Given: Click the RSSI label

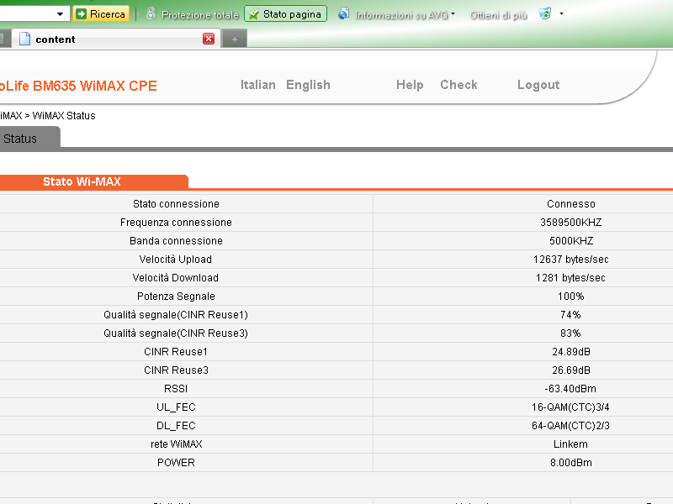Looking at the screenshot, I should [176, 388].
